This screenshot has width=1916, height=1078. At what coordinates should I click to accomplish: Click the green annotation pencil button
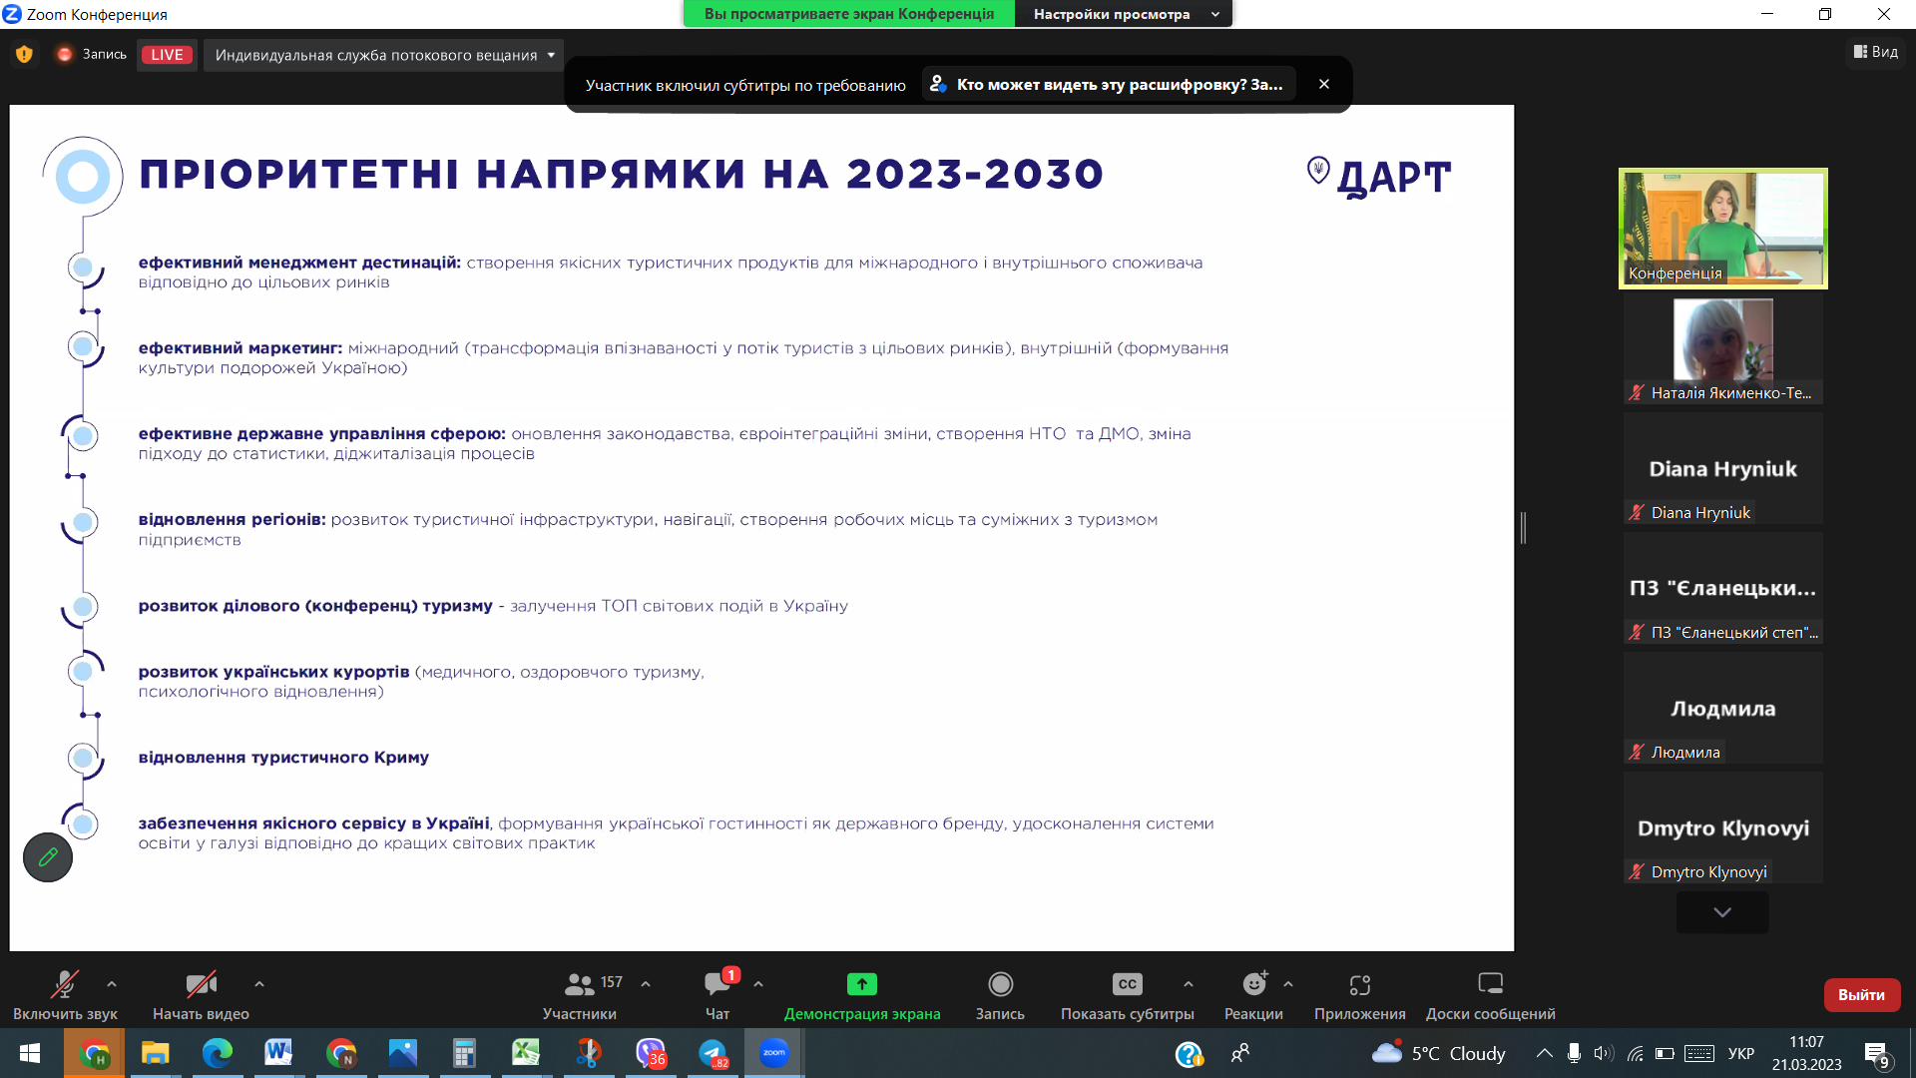(48, 856)
